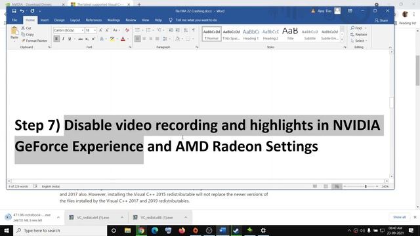
Task: Click the Windows taskbar search box
Action: click(x=60, y=230)
